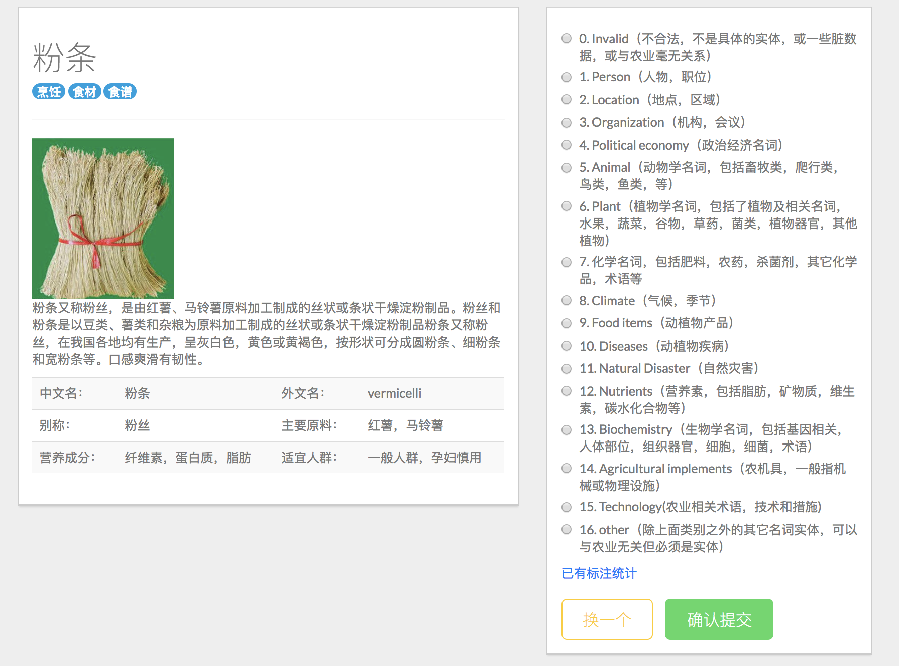Select 4. Political economy radio button
The width and height of the screenshot is (899, 666).
(567, 145)
